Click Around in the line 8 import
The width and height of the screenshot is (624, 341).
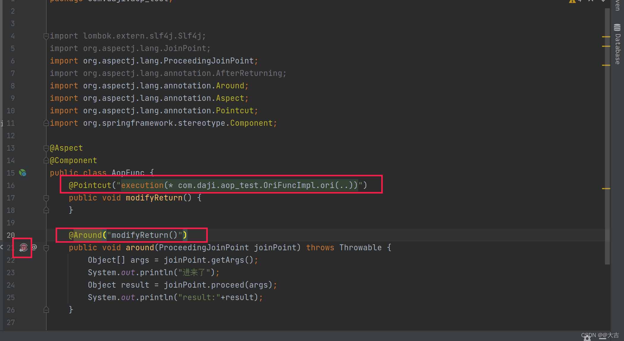230,86
